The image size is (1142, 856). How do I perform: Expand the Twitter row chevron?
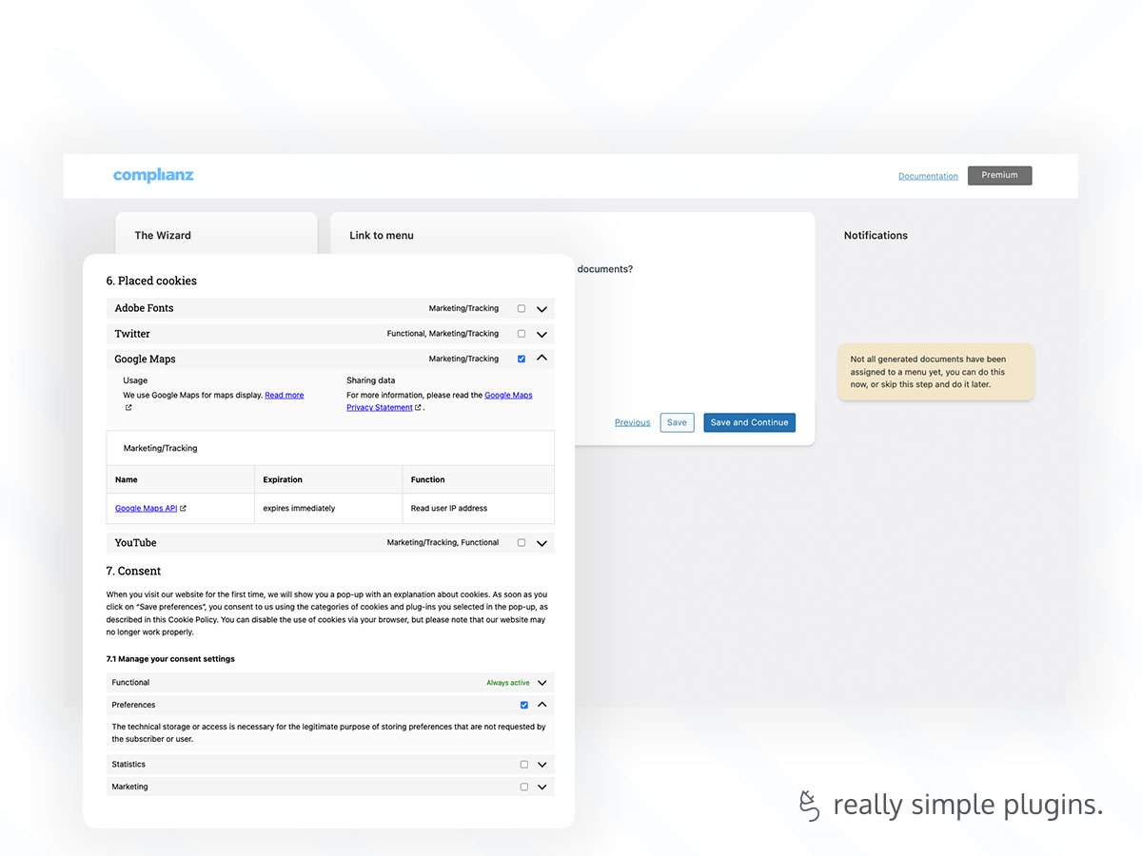(x=541, y=335)
